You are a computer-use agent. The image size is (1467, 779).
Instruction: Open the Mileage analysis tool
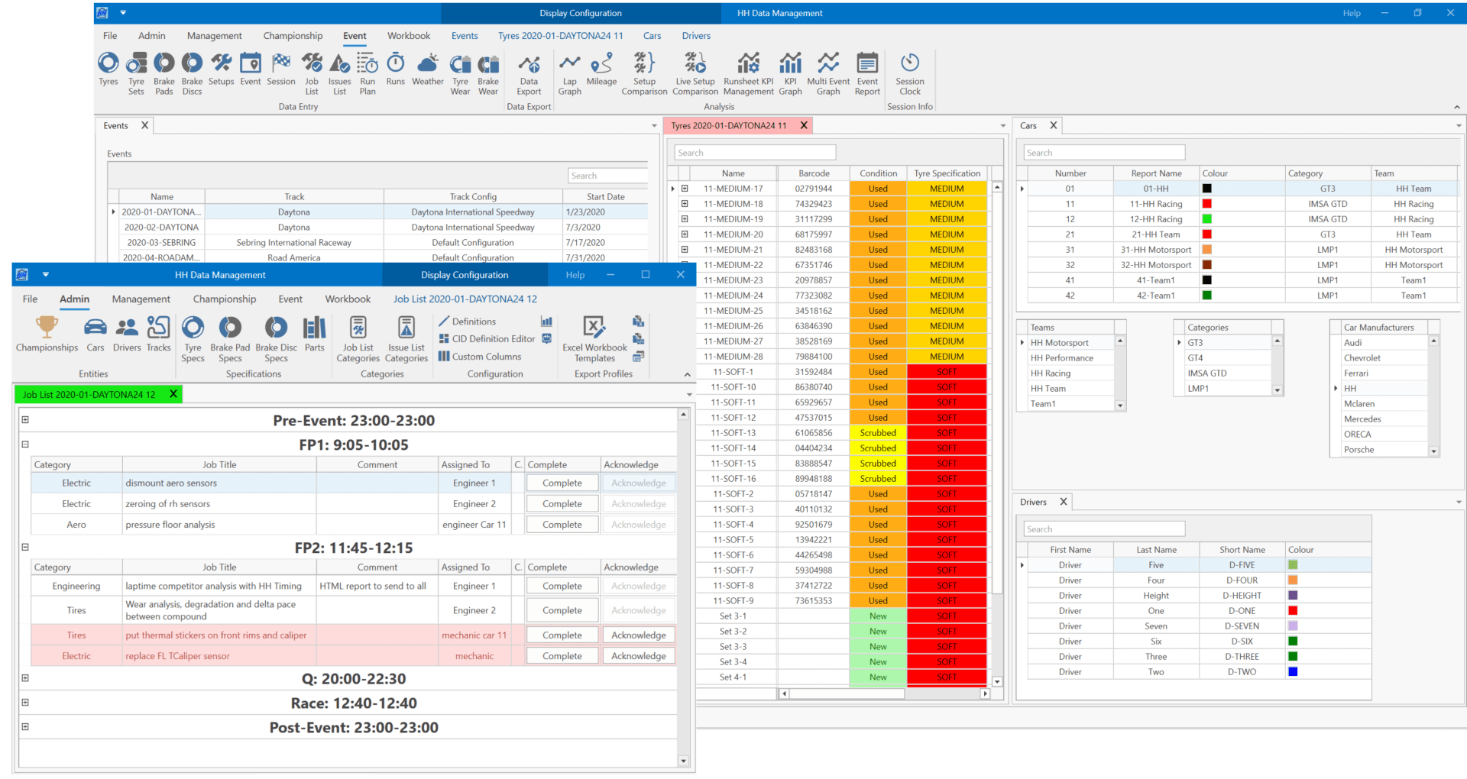click(x=601, y=69)
